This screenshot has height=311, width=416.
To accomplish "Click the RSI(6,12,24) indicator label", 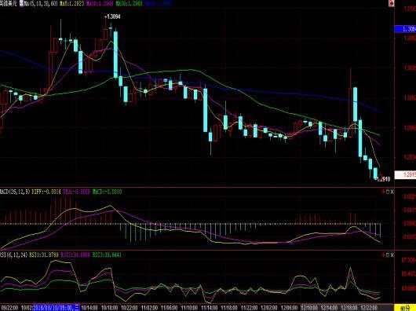I will [14, 254].
